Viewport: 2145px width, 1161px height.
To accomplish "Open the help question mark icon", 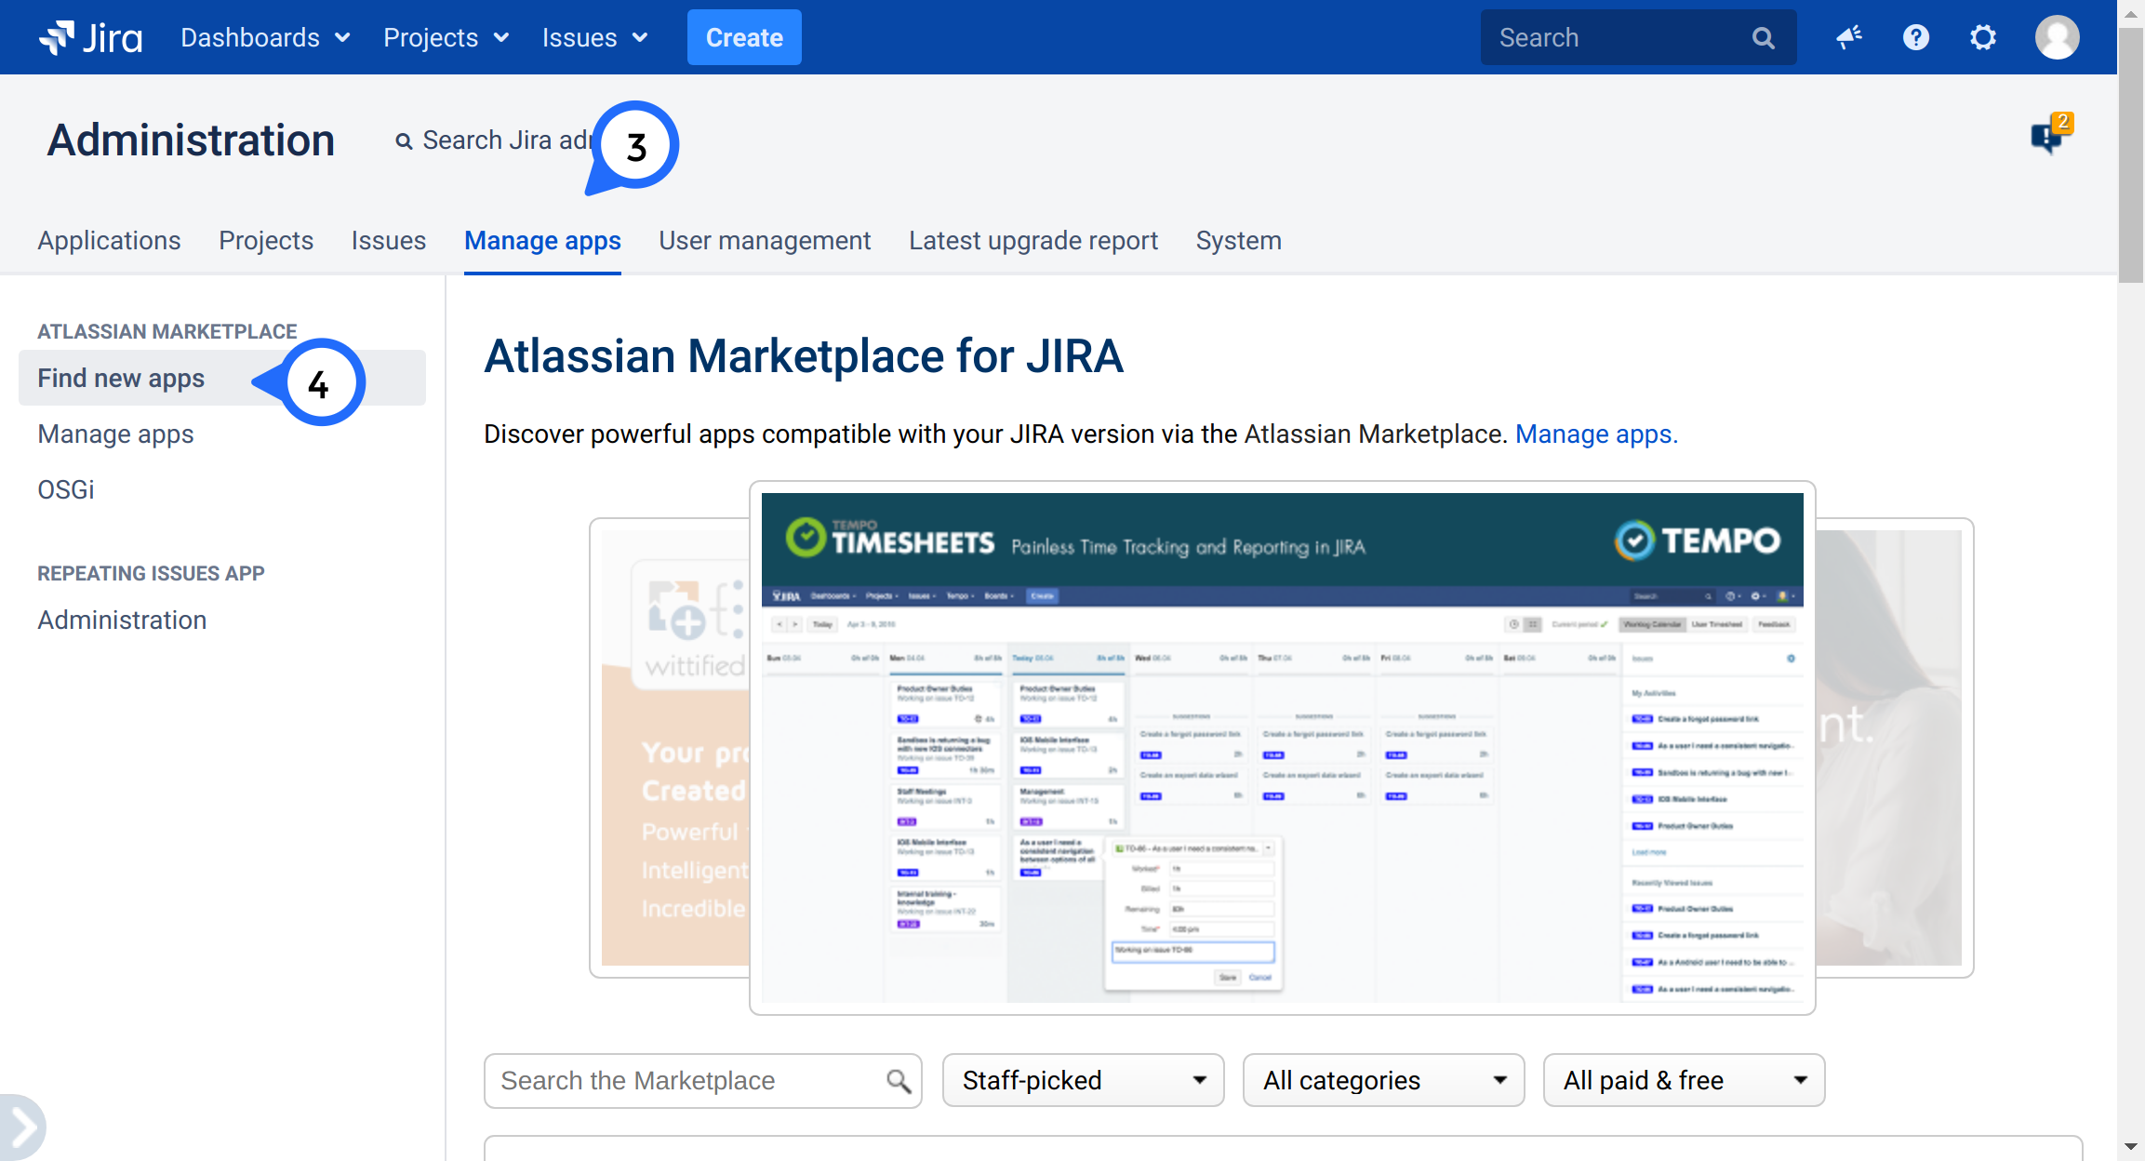I will pyautogui.click(x=1915, y=37).
